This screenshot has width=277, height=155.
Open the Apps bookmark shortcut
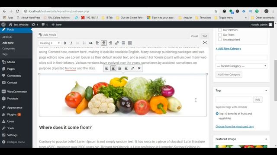(8, 18)
